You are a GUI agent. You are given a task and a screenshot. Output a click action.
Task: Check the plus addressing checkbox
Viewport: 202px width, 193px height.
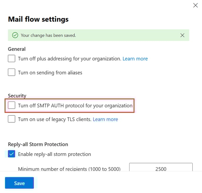coord(11,59)
